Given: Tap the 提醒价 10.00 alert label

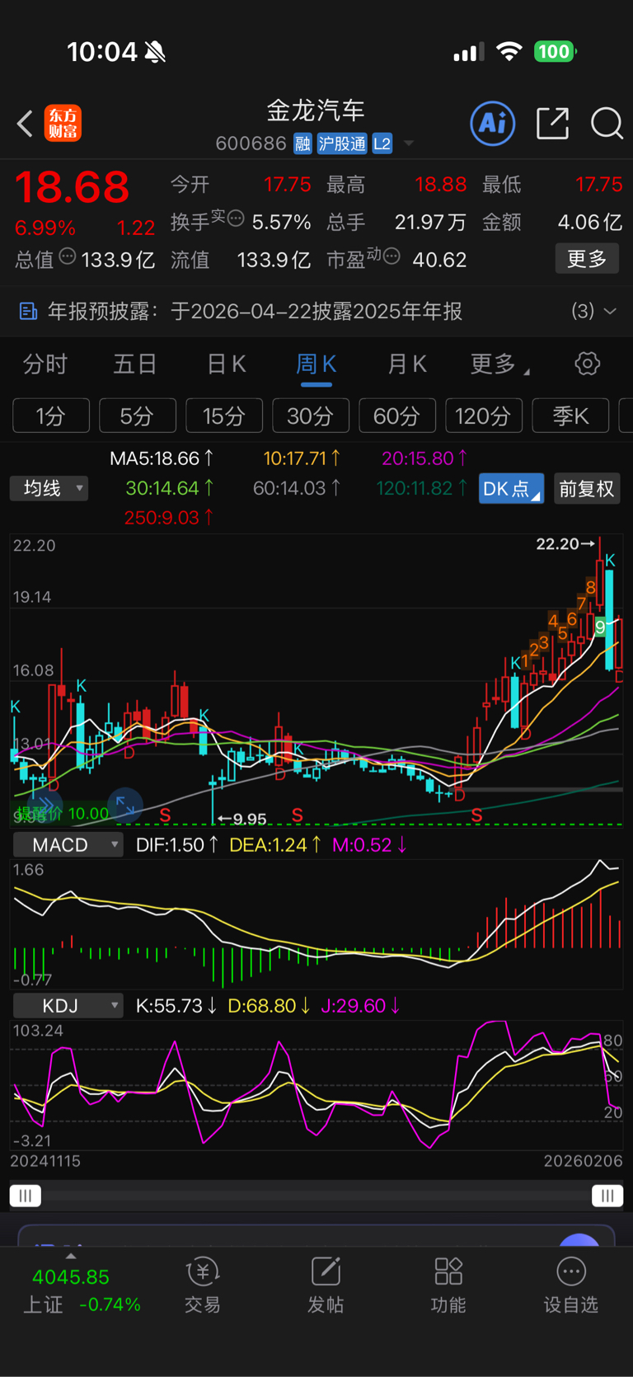Looking at the screenshot, I should pyautogui.click(x=63, y=814).
